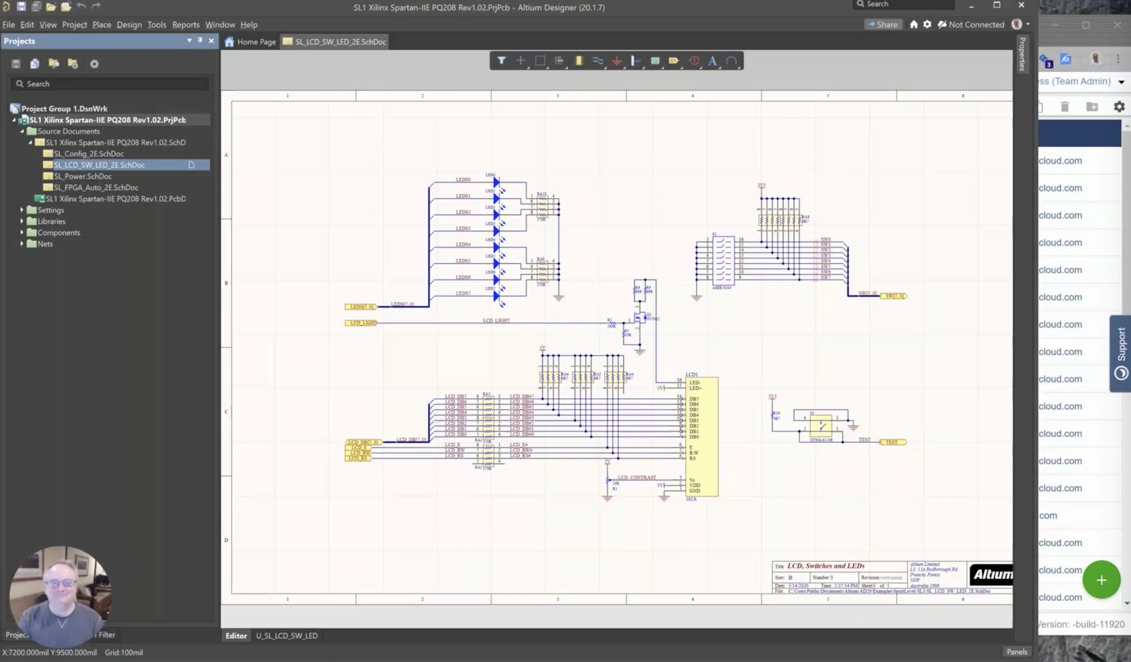The height and width of the screenshot is (662, 1131).
Task: Select the place wire tool
Action: pyautogui.click(x=598, y=61)
